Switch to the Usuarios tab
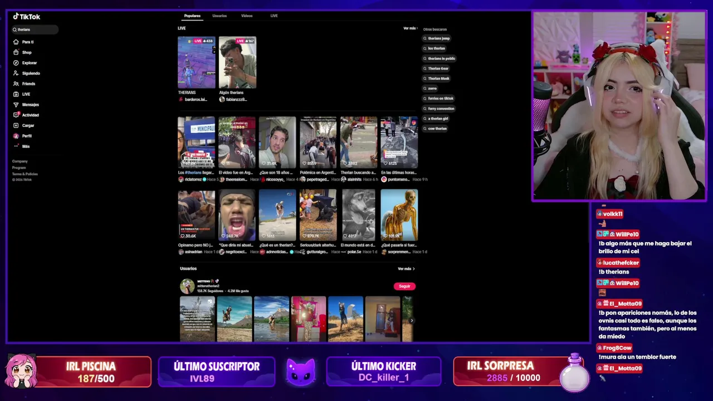The width and height of the screenshot is (713, 401). tap(219, 16)
